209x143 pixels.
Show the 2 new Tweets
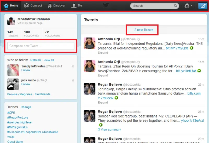[144, 30]
